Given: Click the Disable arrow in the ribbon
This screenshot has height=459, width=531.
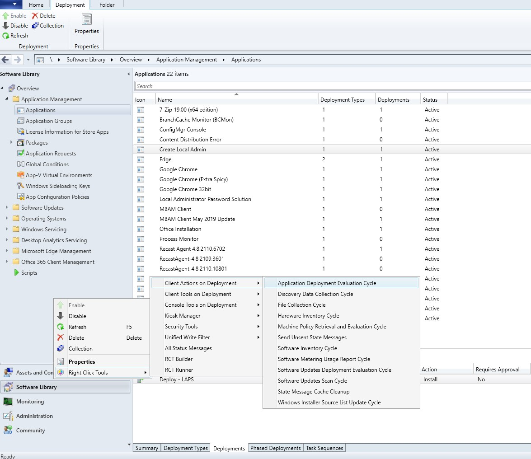Looking at the screenshot, I should coord(5,26).
